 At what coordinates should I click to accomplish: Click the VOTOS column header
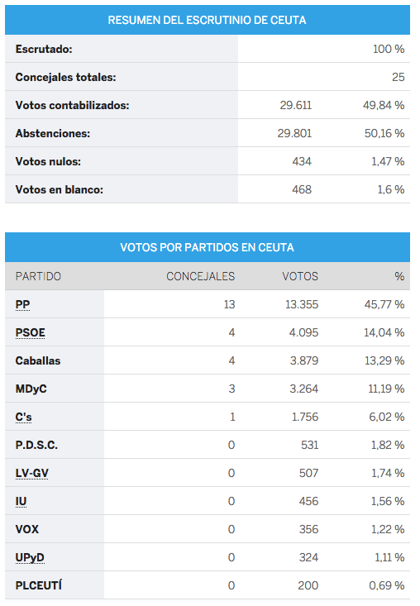pos(300,276)
